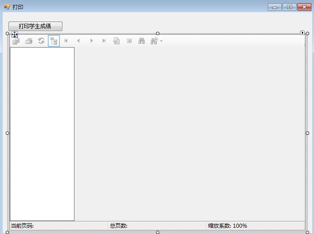The image size is (314, 234).
Task: Click the print report printer icon
Action: click(x=29, y=41)
